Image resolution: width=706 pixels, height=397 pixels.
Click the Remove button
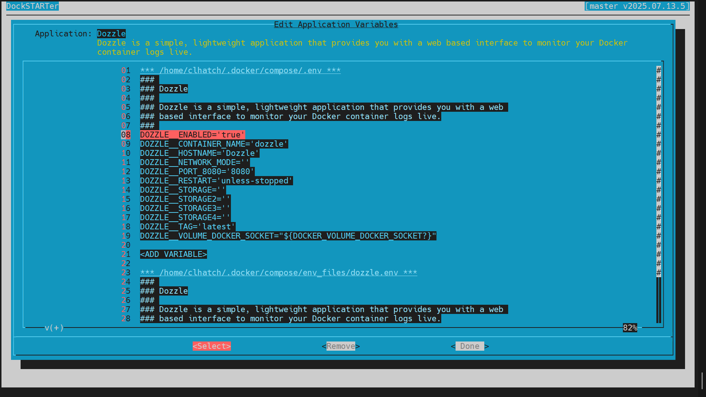pos(341,346)
